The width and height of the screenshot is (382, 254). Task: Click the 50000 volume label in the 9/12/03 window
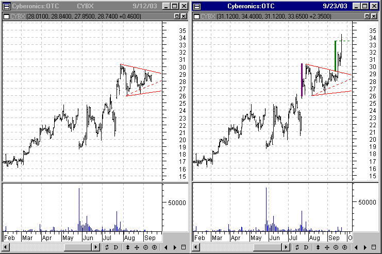[x=177, y=202]
